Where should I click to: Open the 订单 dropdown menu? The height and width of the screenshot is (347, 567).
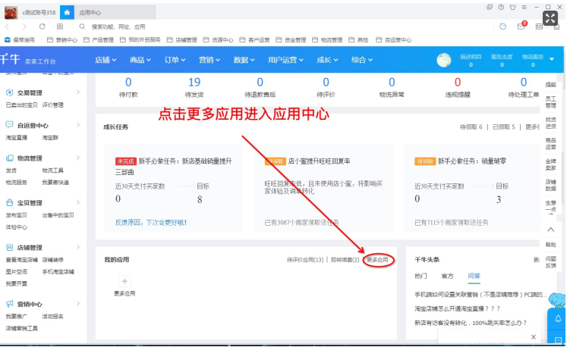tap(175, 60)
